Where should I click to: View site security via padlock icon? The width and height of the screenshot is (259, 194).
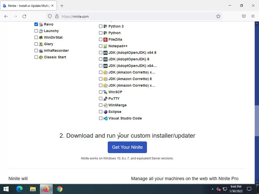click(57, 16)
